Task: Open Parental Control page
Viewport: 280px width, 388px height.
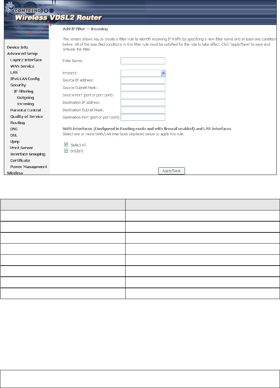Action: coord(26,110)
